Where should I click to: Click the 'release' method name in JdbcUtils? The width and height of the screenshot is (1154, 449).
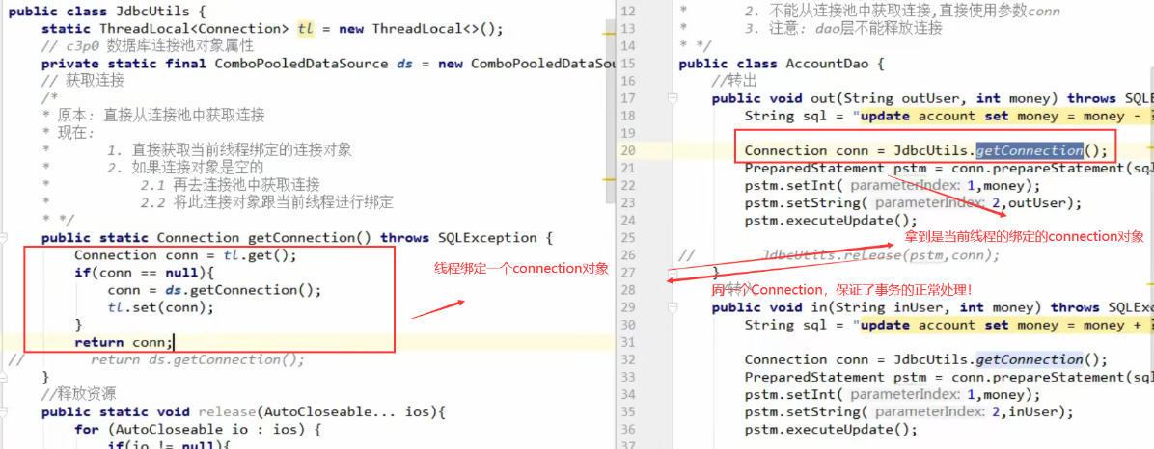click(227, 412)
